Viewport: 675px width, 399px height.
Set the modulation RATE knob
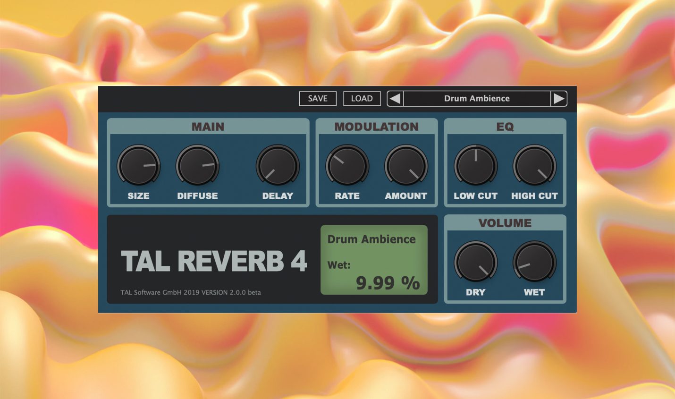point(347,166)
